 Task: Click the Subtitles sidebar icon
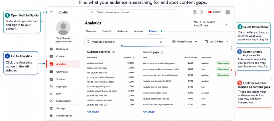click(x=51, y=80)
